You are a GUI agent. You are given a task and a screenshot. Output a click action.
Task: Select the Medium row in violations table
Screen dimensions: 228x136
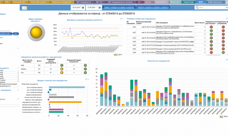55,69
